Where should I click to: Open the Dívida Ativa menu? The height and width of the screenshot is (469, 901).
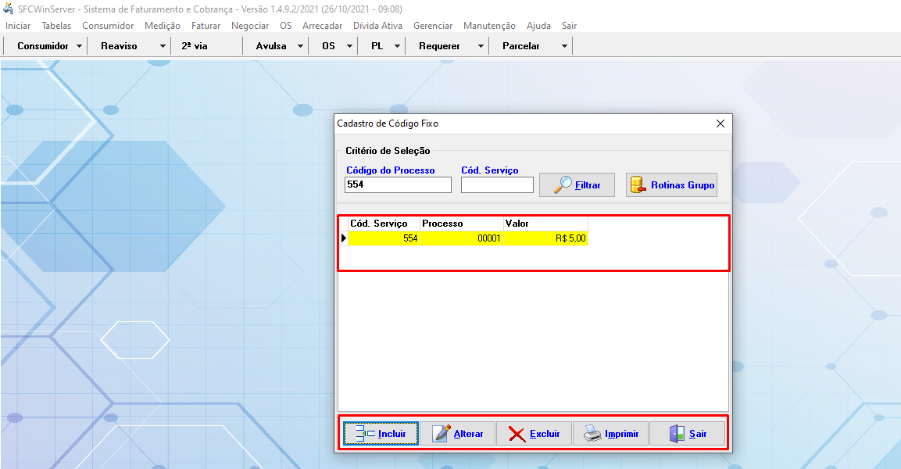click(x=377, y=26)
